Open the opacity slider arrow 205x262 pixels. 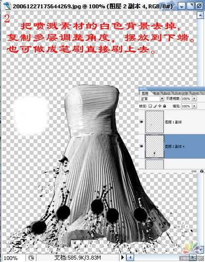click(194, 98)
